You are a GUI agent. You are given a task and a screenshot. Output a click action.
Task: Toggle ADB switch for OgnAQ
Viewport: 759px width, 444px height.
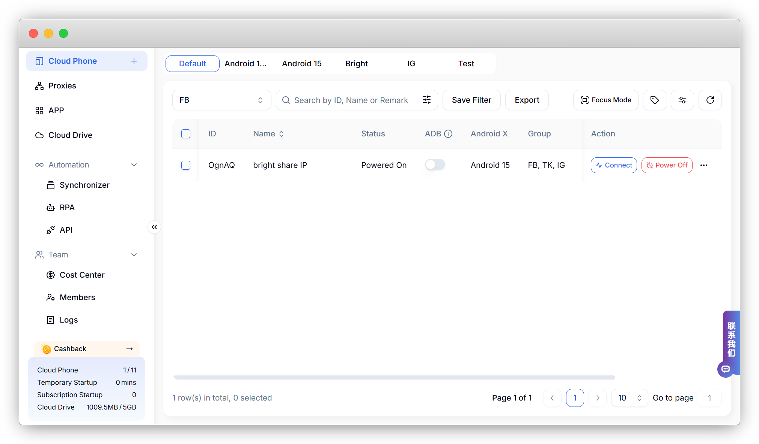[x=435, y=165]
